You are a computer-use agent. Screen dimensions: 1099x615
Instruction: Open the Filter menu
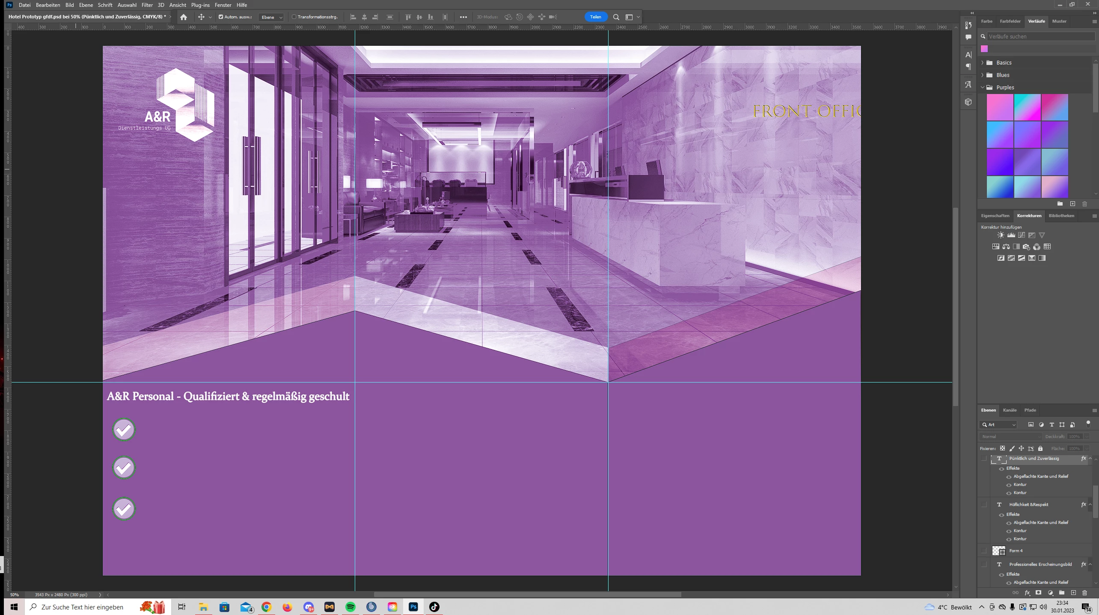147,5
